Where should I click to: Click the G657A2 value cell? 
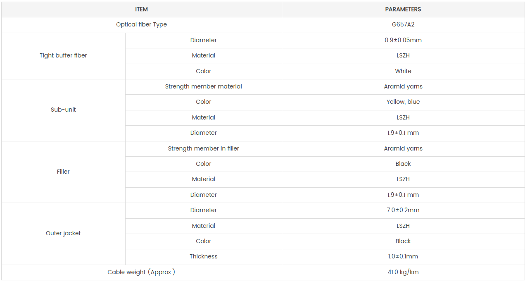(x=403, y=24)
